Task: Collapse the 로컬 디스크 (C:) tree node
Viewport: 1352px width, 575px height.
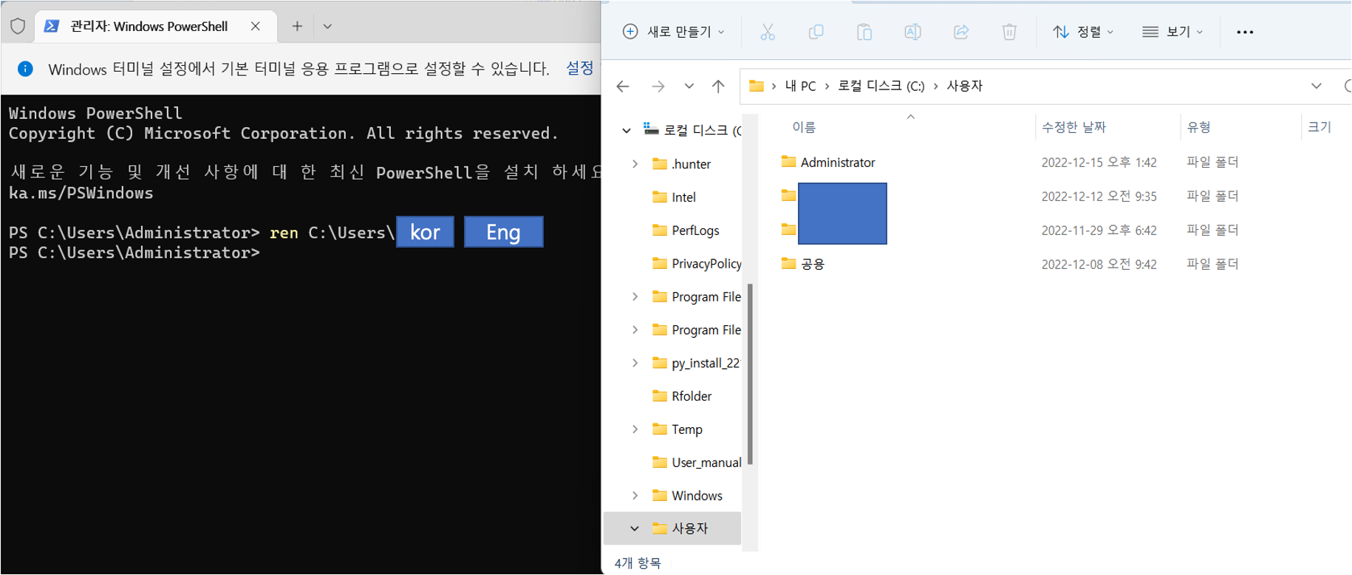Action: pos(627,130)
